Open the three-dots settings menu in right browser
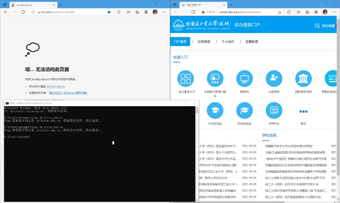Image resolution: width=340 pixels, height=203 pixels. coord(334,12)
